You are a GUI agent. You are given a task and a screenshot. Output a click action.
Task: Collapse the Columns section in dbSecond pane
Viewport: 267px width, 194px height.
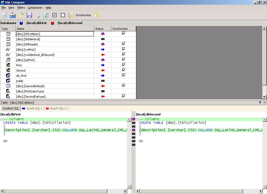137,119
